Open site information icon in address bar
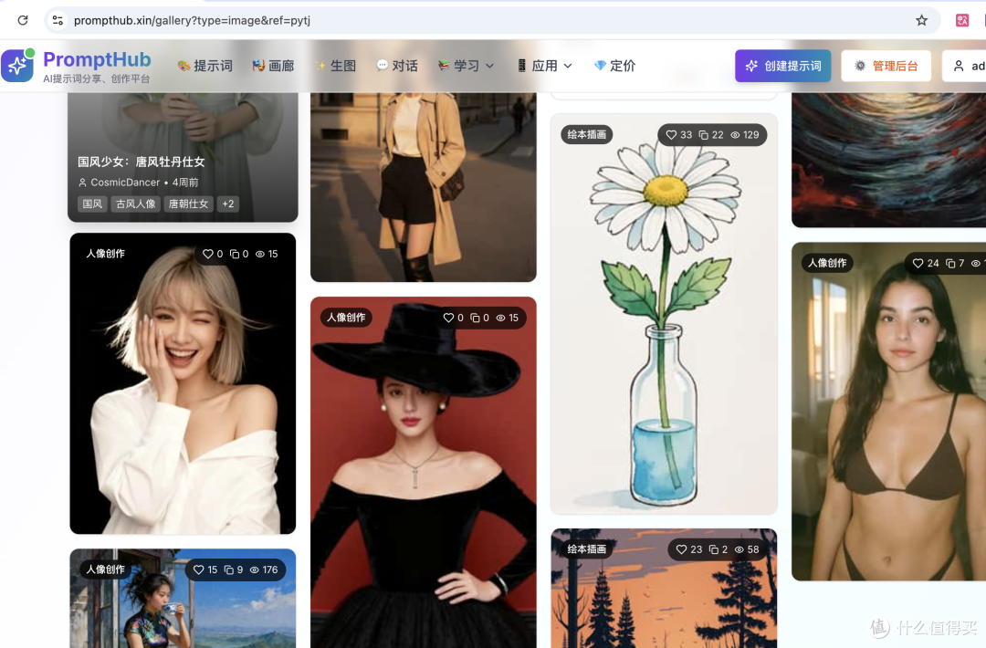This screenshot has width=986, height=648. 58,20
